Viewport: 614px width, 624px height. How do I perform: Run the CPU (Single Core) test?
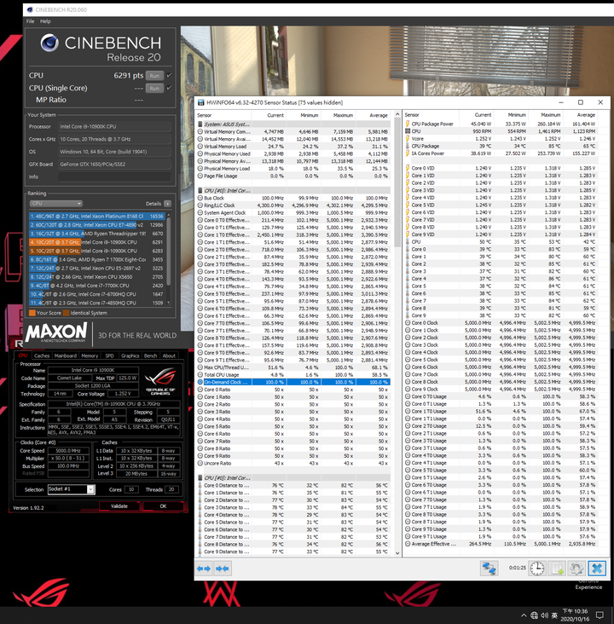[154, 89]
